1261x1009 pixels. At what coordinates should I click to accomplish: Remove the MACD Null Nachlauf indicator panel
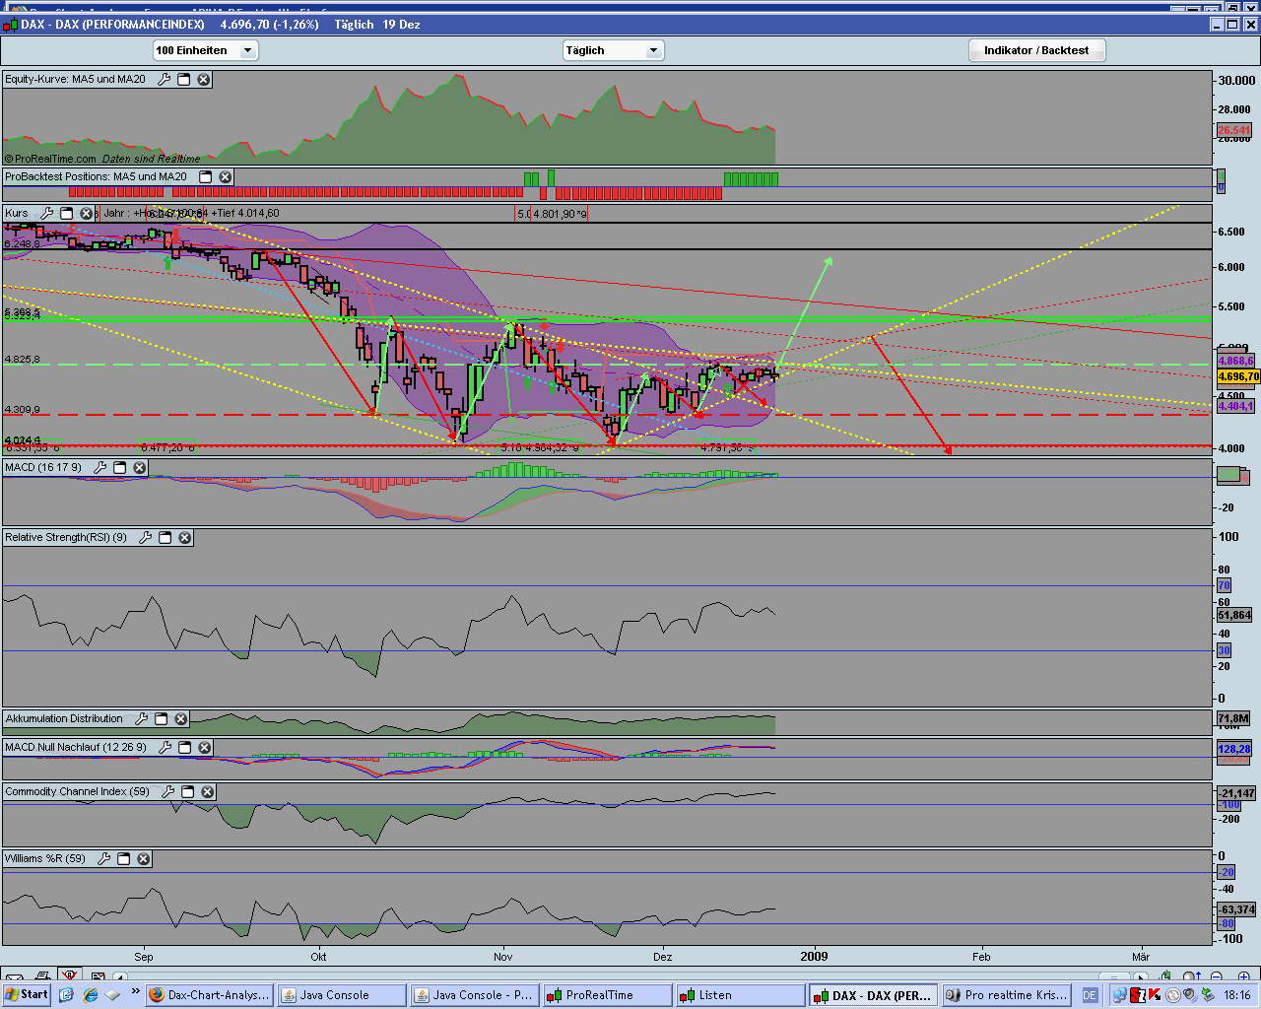[204, 747]
